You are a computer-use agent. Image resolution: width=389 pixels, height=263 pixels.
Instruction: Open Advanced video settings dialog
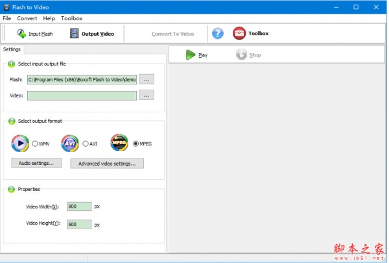click(107, 164)
